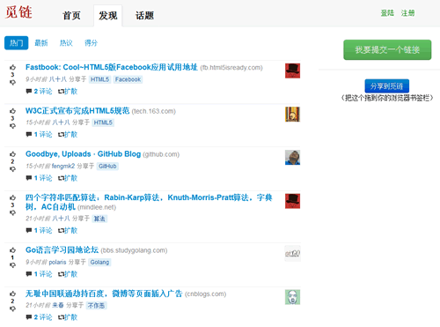This screenshot has height=327, width=440.
Task: Click the 扩散 link on the Go语言学习园地论坛 post
Action: point(68,274)
